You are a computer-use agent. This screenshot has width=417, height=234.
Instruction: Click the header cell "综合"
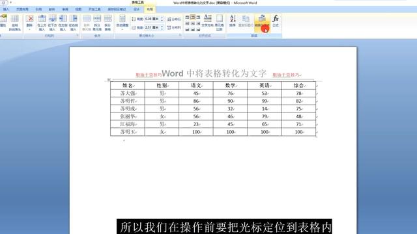pos(298,85)
